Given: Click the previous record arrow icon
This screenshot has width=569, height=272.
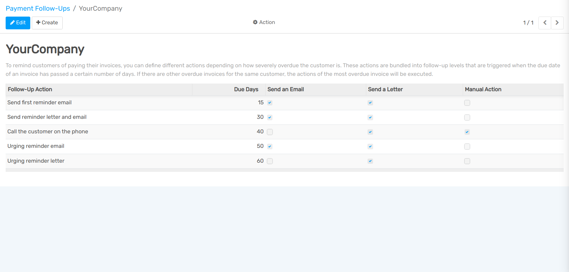Looking at the screenshot, I should coord(545,23).
